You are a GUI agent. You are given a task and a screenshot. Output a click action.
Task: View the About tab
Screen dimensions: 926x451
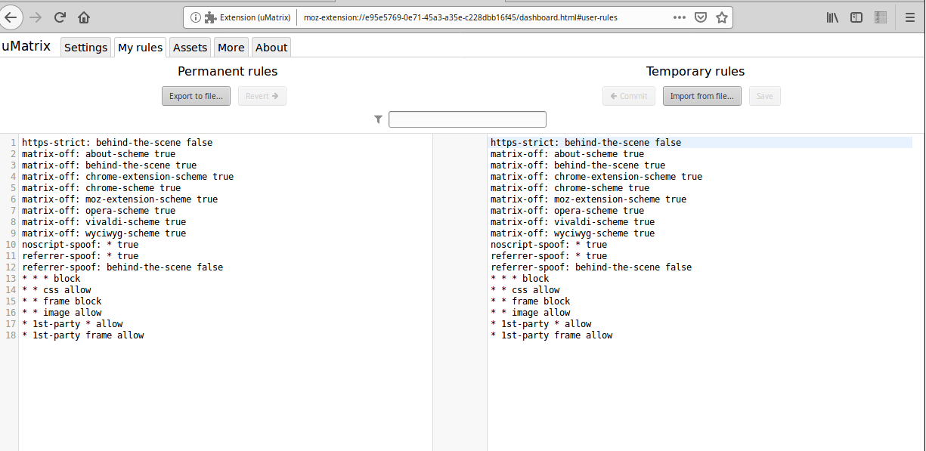[271, 47]
